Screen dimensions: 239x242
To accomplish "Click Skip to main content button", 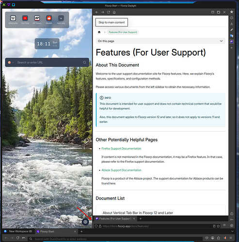I will point(112,22).
